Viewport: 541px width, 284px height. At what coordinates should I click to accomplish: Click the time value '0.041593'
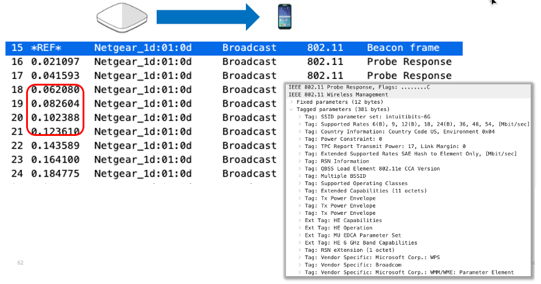55,75
